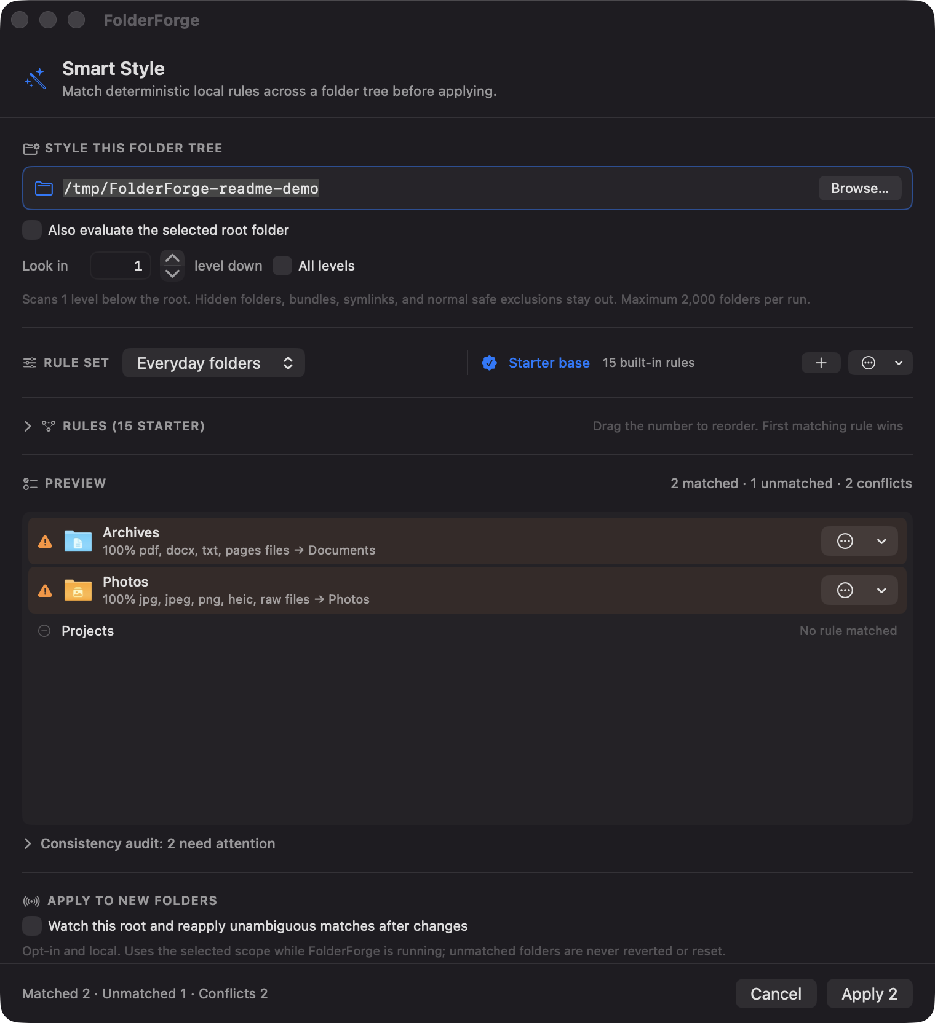This screenshot has width=935, height=1023.
Task: Click the Photos folder thumbnail icon
Action: point(78,590)
